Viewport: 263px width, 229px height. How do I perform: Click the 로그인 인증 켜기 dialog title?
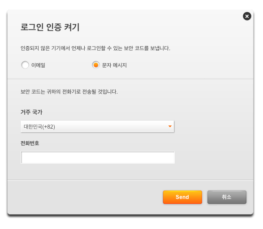50,27
